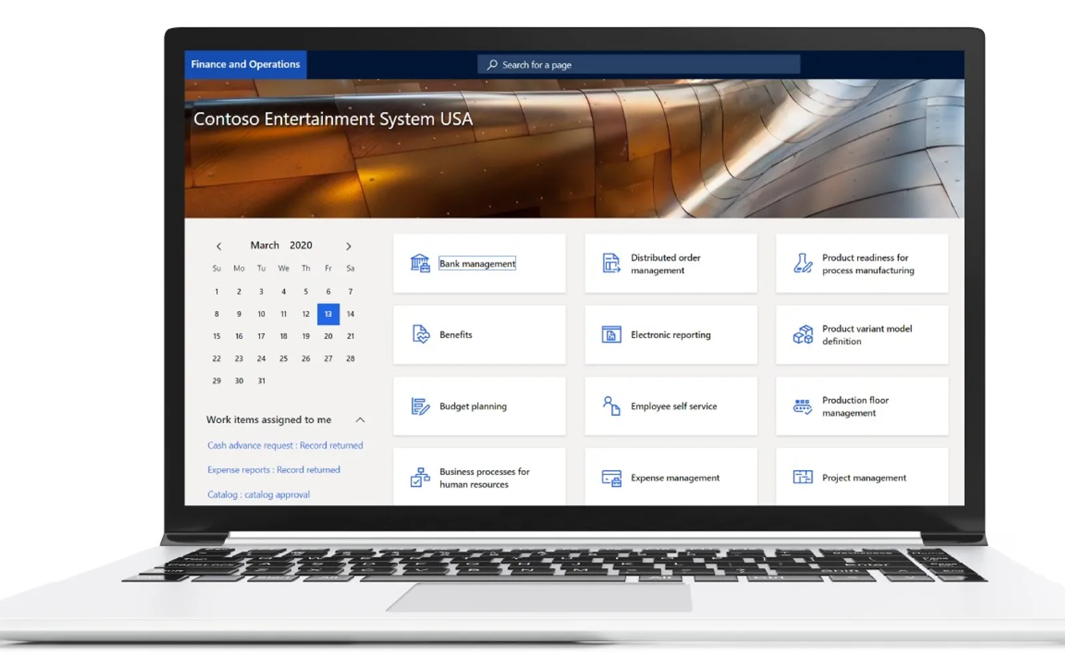
Task: Go to next month in calendar
Action: tap(348, 246)
